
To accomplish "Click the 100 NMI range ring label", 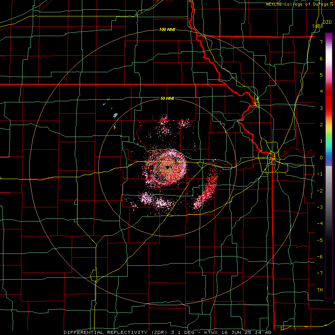I will coord(167,29).
